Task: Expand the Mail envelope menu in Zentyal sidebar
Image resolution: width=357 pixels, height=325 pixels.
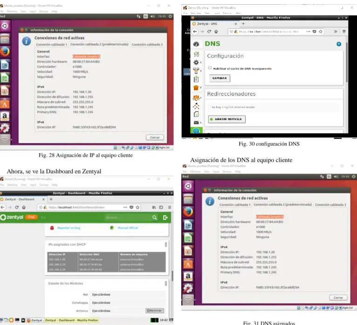Action: tap(197, 123)
